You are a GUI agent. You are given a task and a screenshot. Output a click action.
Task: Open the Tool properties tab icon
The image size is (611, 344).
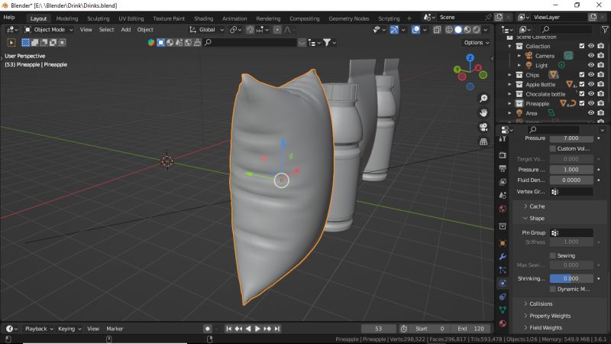pyautogui.click(x=503, y=139)
